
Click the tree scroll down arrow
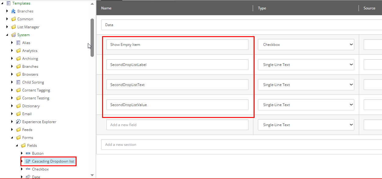(92, 175)
